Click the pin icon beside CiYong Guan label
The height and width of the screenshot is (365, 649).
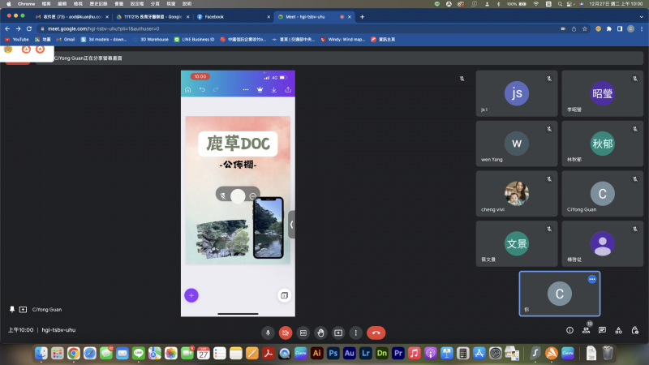pos(12,310)
